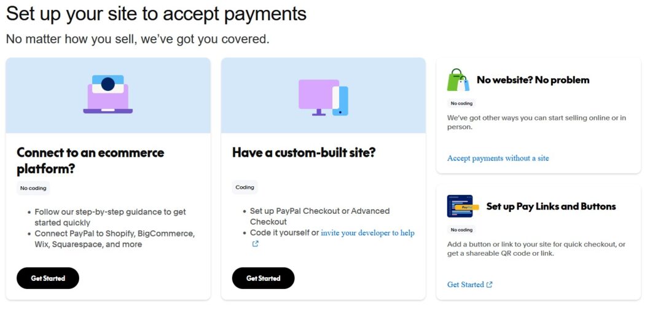Screen dimensions: 650x311
Task: Click the monitor and phone illustration
Action: [x=323, y=98]
